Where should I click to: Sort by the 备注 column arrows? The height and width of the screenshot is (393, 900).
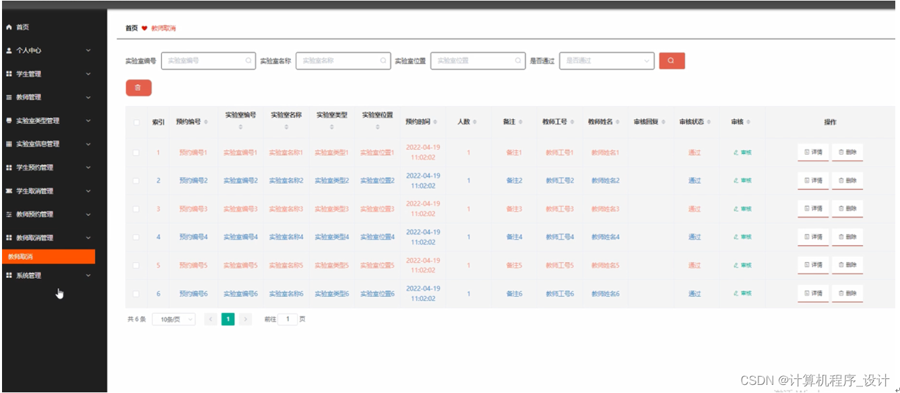point(521,122)
